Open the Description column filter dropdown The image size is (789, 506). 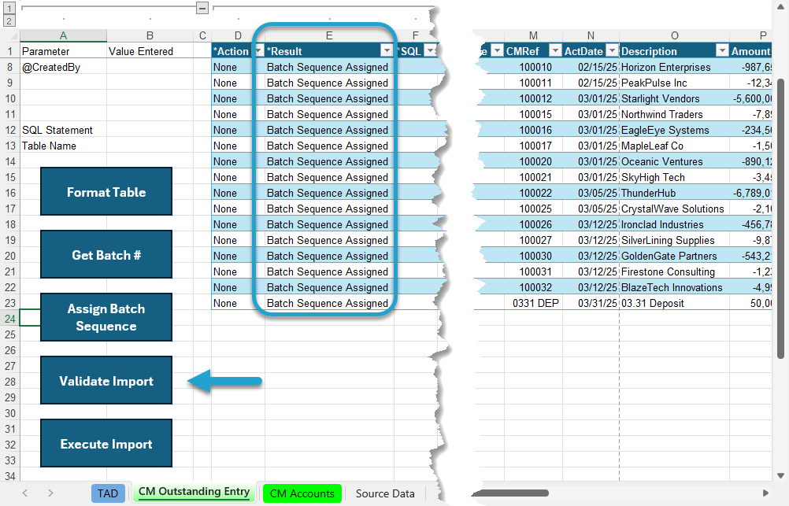coord(722,51)
